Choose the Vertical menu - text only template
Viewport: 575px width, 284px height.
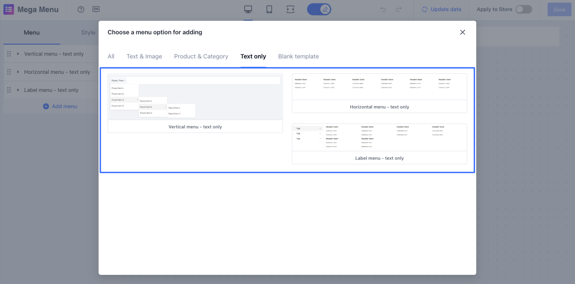tap(195, 103)
